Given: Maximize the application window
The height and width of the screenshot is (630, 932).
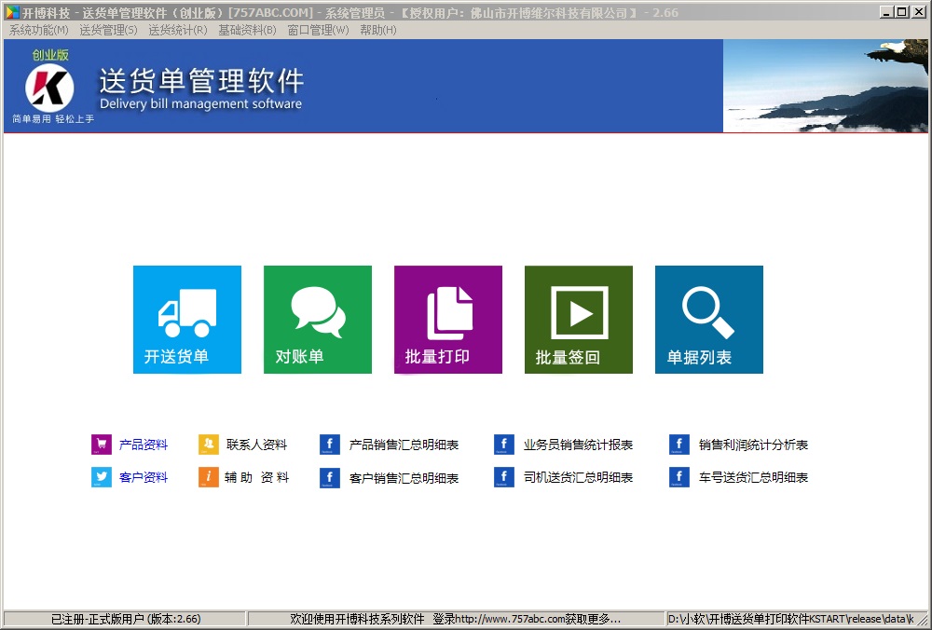Looking at the screenshot, I should (x=902, y=12).
